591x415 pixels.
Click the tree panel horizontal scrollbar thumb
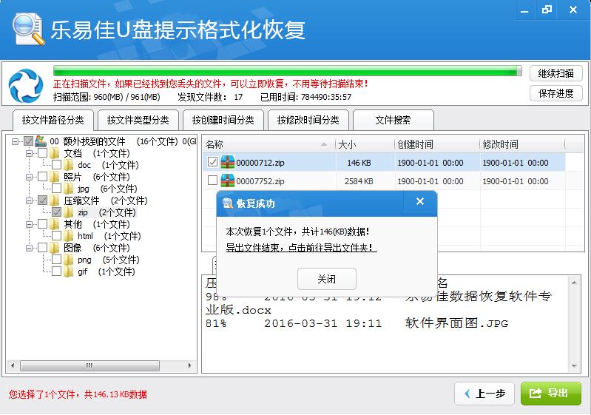point(90,365)
